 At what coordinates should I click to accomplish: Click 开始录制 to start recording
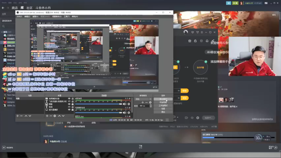point(163,102)
